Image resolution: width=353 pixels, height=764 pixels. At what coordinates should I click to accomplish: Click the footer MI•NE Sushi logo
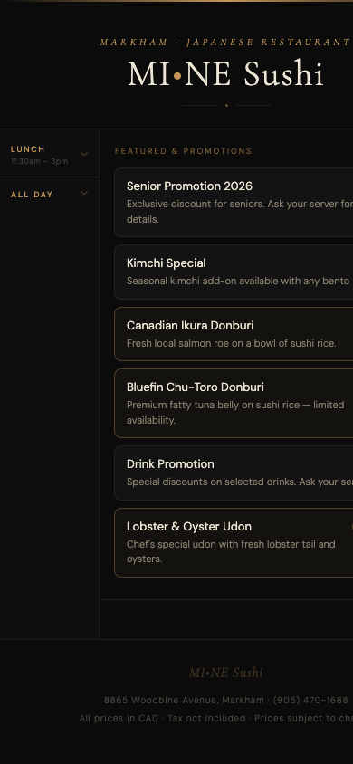(226, 673)
